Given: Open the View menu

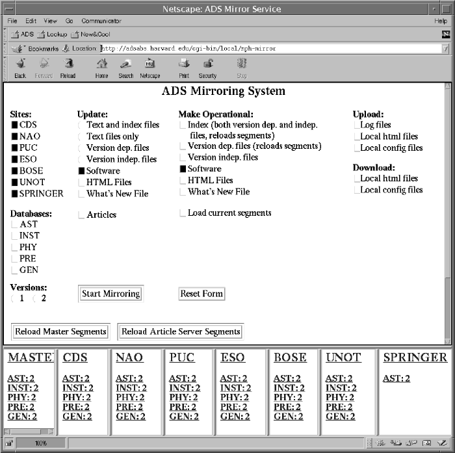Looking at the screenshot, I should pos(50,21).
